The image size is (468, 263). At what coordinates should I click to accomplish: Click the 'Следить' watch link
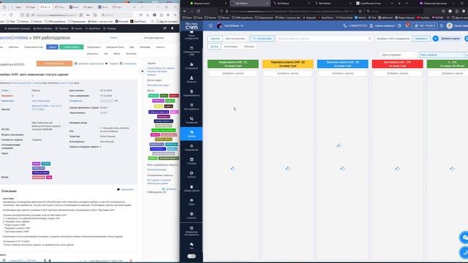pos(112,64)
